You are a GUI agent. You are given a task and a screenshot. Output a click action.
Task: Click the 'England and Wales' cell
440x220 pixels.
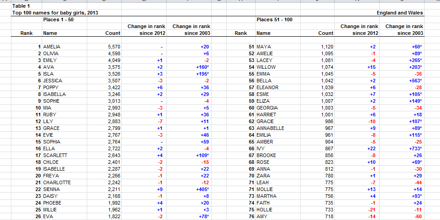click(x=400, y=13)
